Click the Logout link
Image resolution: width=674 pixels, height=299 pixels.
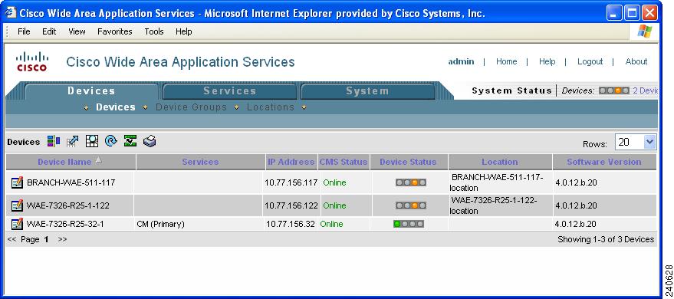590,61
